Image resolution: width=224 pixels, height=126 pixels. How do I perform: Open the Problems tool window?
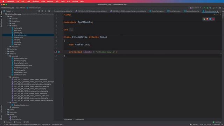(7, 122)
